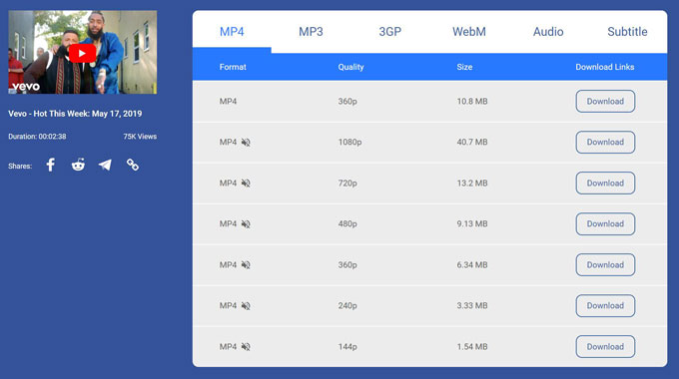Click the 'Duration: 00:02:38' text
Viewport: 679px width, 379px height.
coord(37,137)
